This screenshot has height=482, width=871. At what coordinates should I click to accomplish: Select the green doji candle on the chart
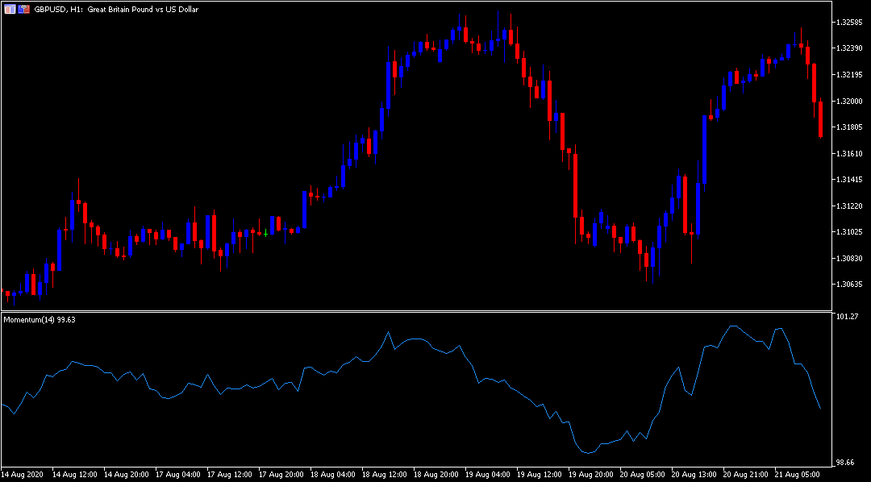265,233
